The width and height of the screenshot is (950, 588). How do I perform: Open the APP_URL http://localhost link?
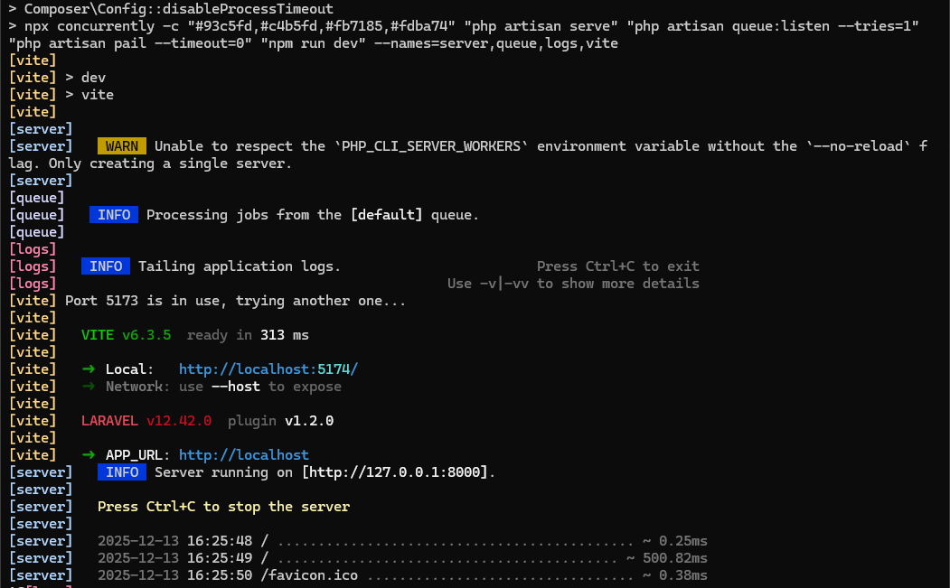(x=244, y=455)
